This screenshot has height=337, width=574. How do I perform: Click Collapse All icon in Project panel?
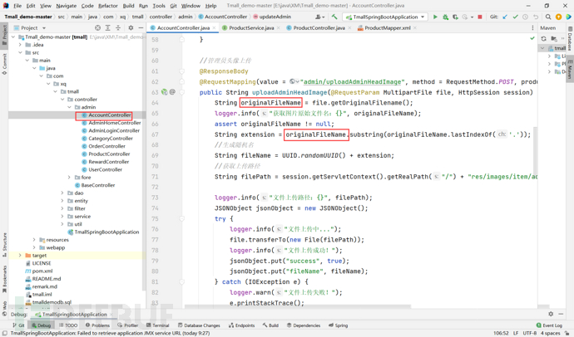click(x=119, y=28)
